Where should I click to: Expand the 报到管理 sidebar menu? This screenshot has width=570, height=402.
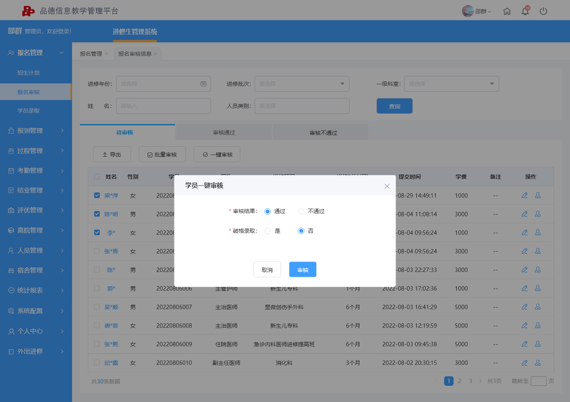(36, 131)
